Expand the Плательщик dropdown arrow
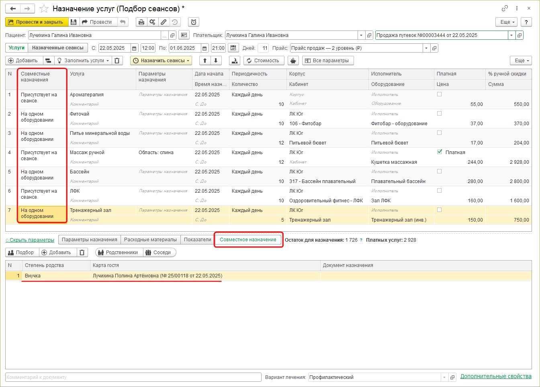 pyautogui.click(x=361, y=35)
